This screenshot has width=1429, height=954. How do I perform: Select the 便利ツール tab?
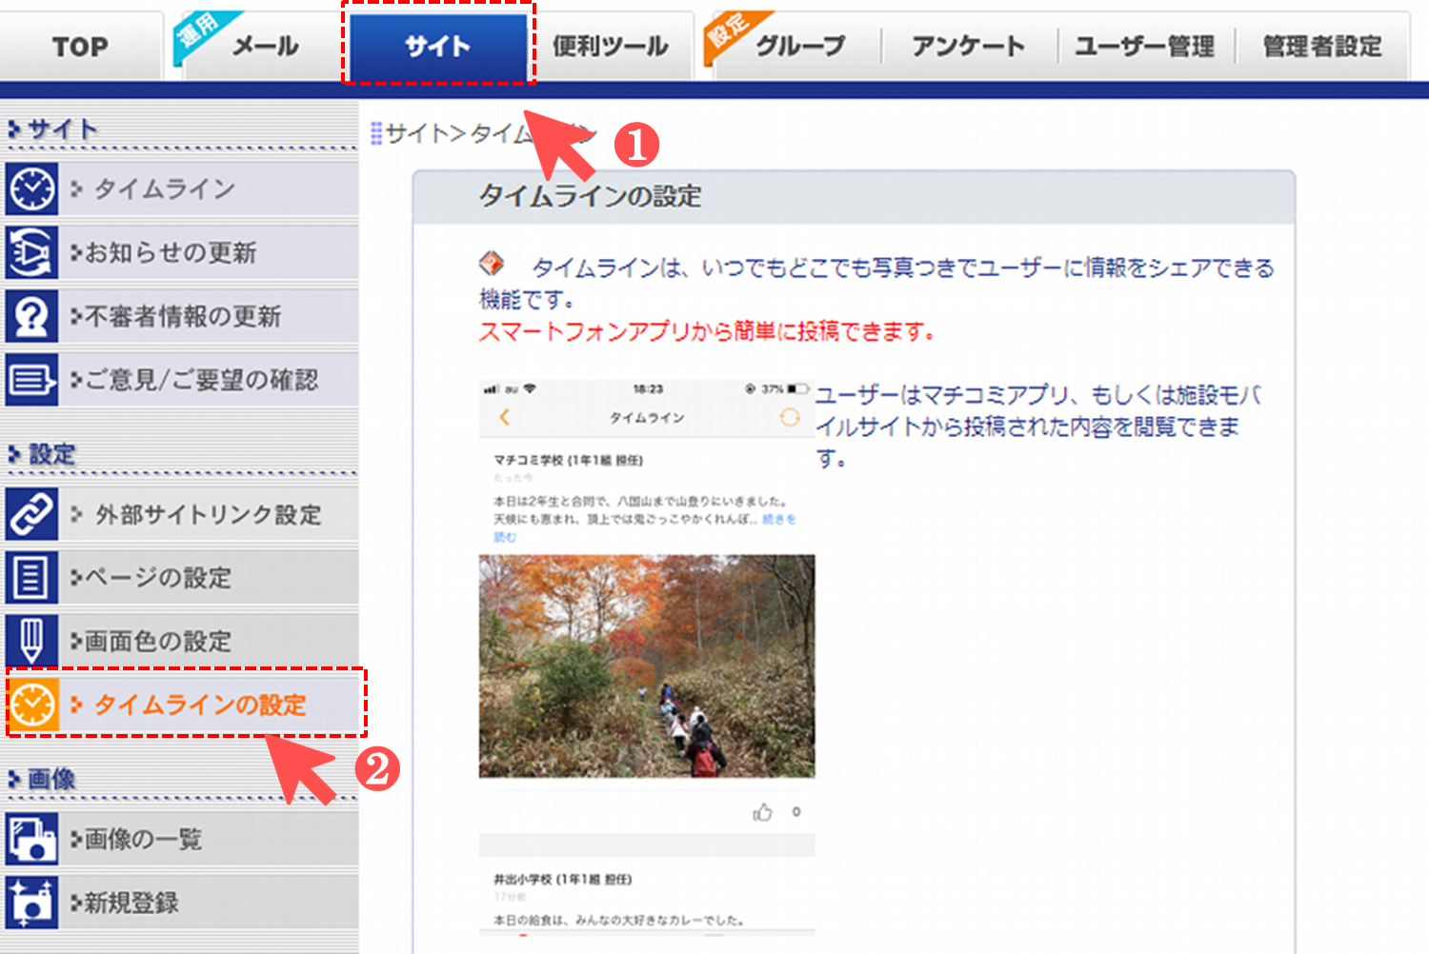pyautogui.click(x=610, y=46)
